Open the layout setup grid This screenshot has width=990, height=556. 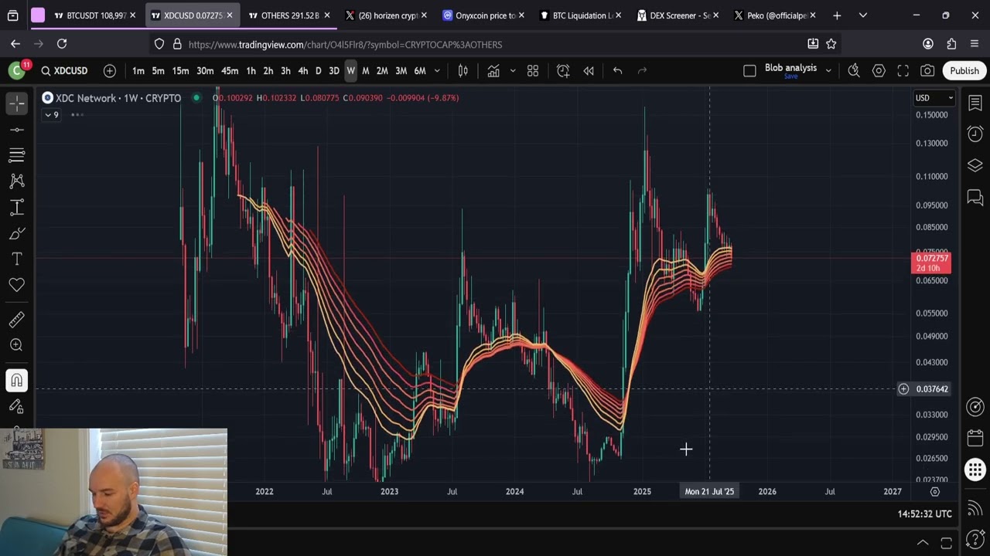click(x=533, y=71)
